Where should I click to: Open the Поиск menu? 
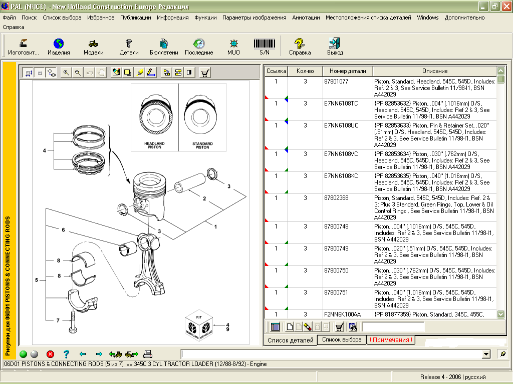click(x=29, y=17)
